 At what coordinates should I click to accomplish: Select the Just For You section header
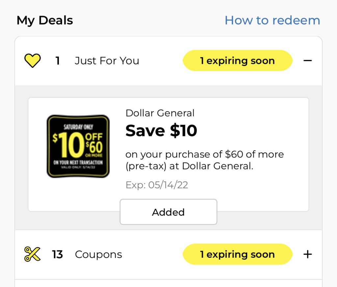[107, 60]
